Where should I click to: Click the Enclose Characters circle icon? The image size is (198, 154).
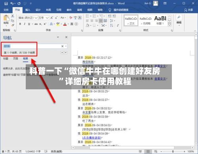(x=76, y=24)
